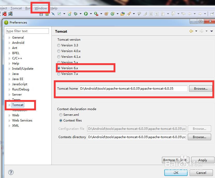Select Run/Debug in preferences tree
This screenshot has height=178, width=215.
(20, 89)
